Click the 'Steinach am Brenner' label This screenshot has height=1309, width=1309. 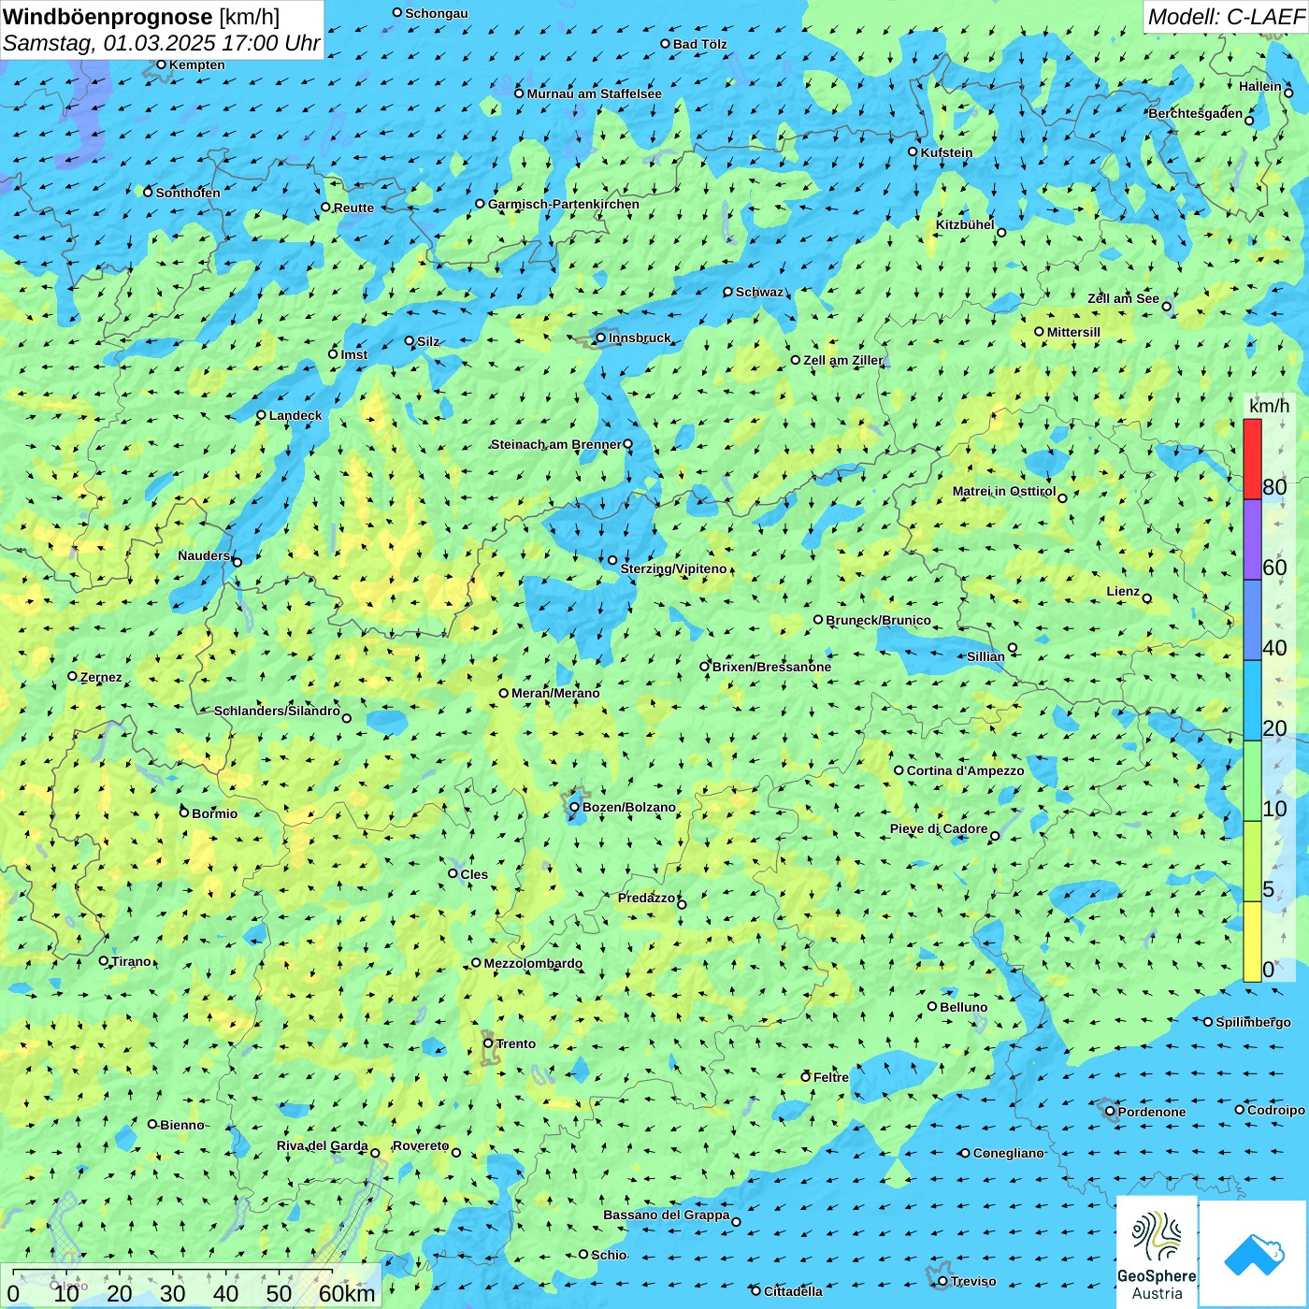[x=556, y=444]
